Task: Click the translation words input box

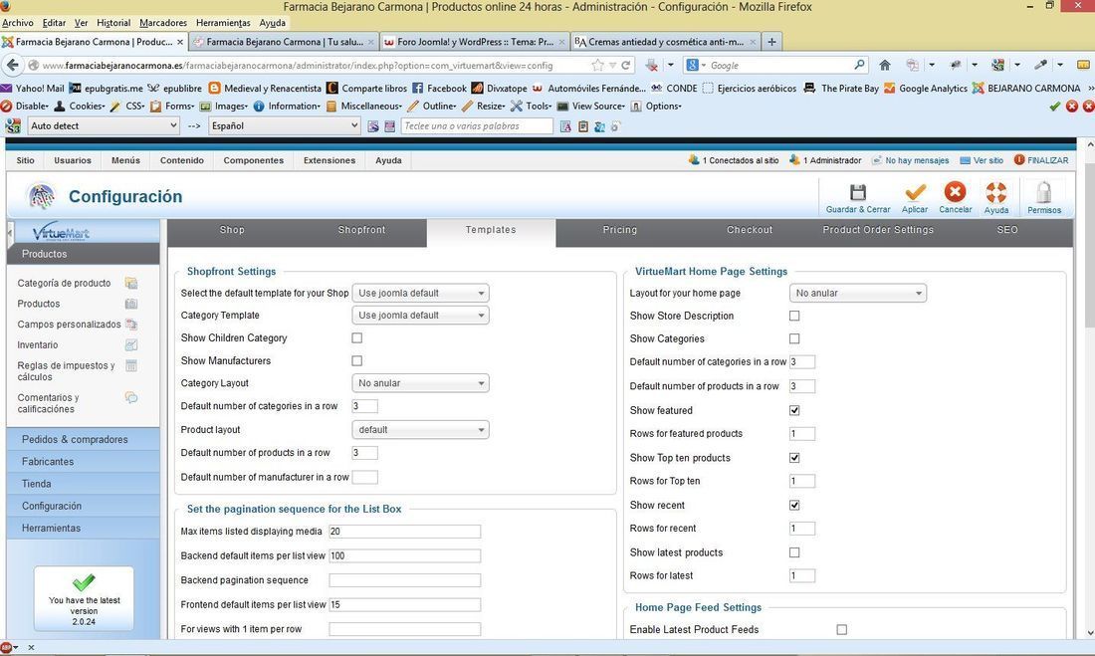Action: point(477,126)
